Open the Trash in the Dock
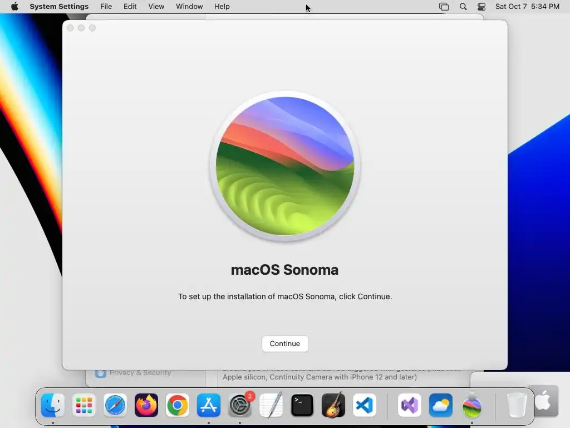This screenshot has height=428, width=570. tap(517, 405)
